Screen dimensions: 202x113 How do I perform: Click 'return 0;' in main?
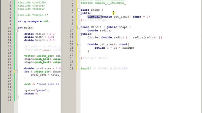(31, 94)
